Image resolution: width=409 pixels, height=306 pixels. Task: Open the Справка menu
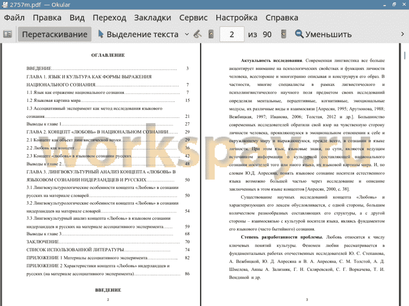point(282,18)
